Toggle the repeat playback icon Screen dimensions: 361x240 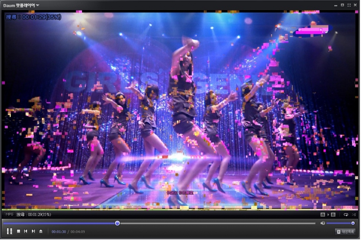point(346,214)
